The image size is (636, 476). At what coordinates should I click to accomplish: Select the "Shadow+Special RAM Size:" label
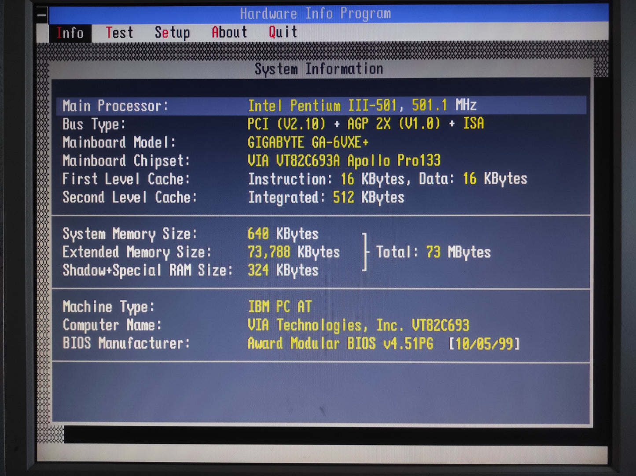[147, 270]
